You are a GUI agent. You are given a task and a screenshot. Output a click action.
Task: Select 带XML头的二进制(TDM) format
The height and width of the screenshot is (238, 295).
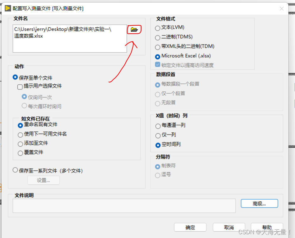pos(158,47)
